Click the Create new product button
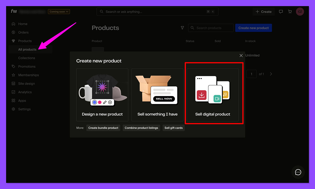Viewport: 315px width, 189px height. click(253, 28)
